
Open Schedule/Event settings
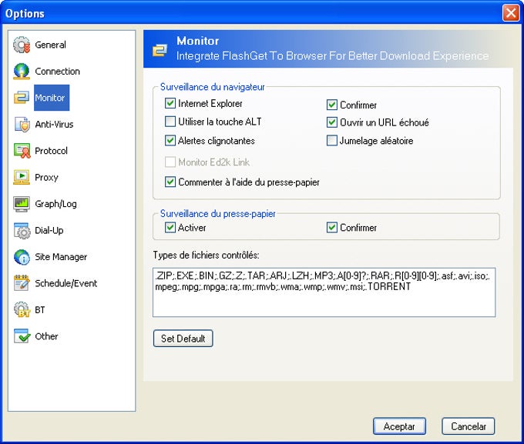(65, 283)
